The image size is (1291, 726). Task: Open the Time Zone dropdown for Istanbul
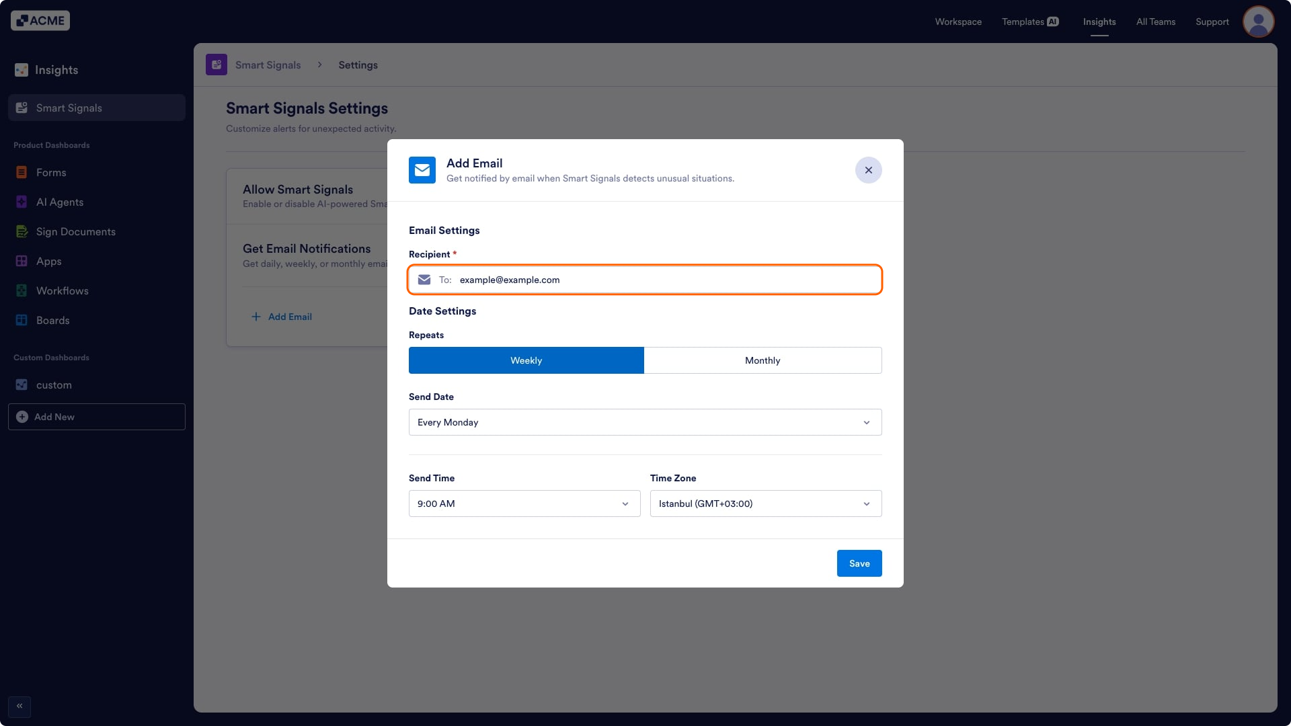[765, 503]
